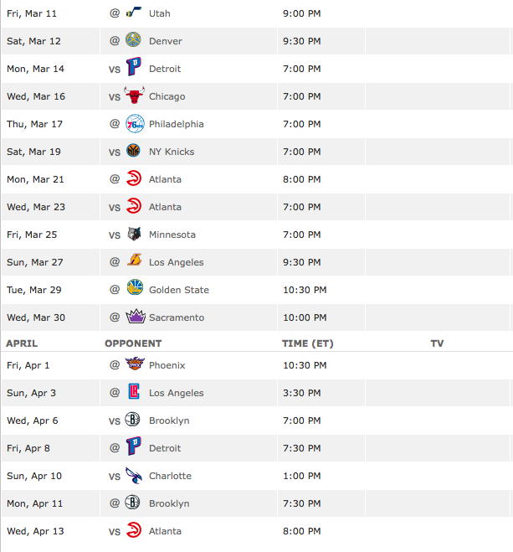
Task: Select the Charlotte Hornets logo
Action: pyautogui.click(x=134, y=475)
